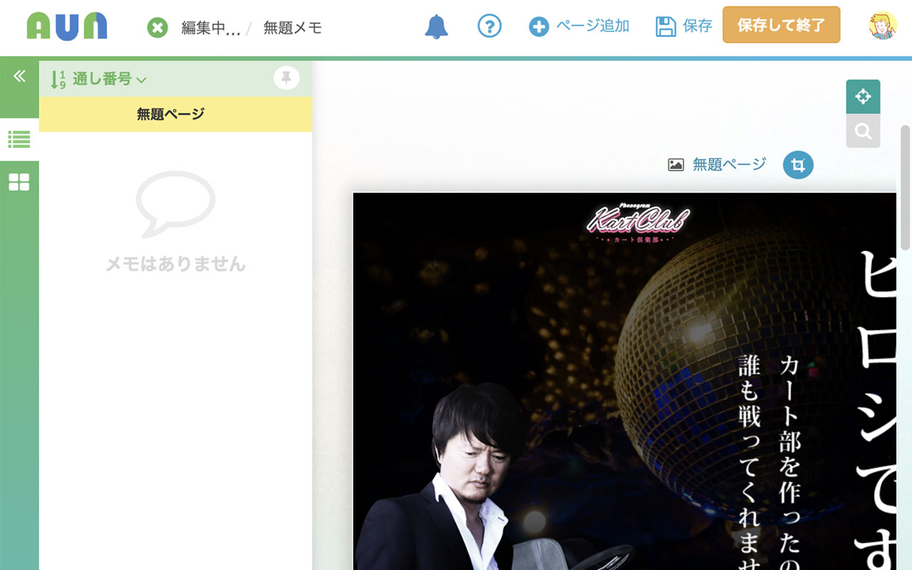Click the AUN logo
912x570 pixels.
66,26
